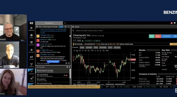177x97 pixels.
Task: Add a new workspace tab
Action: click(x=65, y=23)
